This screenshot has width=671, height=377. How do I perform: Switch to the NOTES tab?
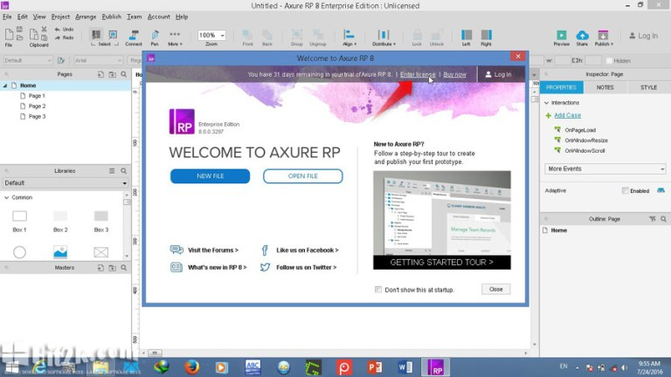[605, 87]
